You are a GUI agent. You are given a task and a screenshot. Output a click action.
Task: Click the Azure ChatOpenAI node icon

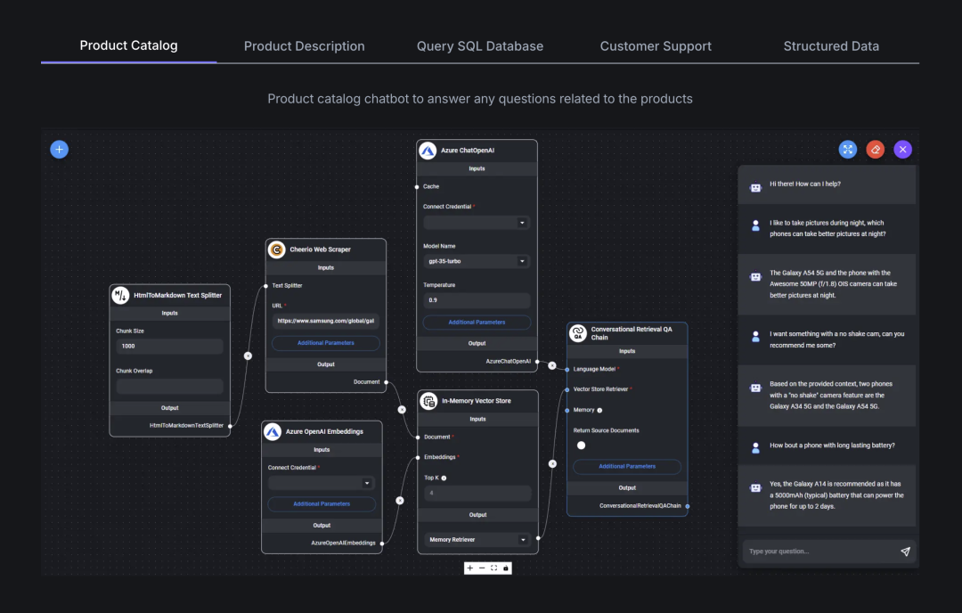coord(428,151)
